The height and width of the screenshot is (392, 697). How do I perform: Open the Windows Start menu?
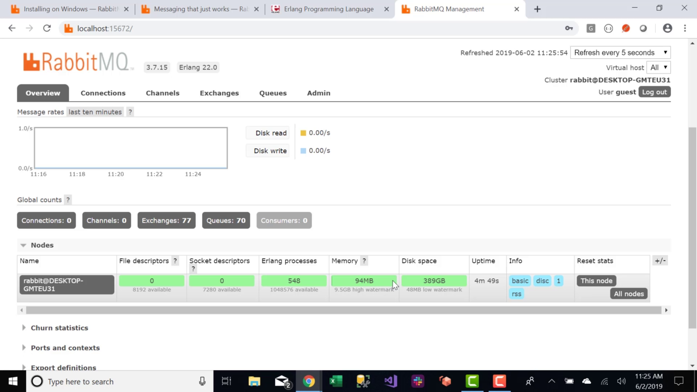click(x=13, y=381)
